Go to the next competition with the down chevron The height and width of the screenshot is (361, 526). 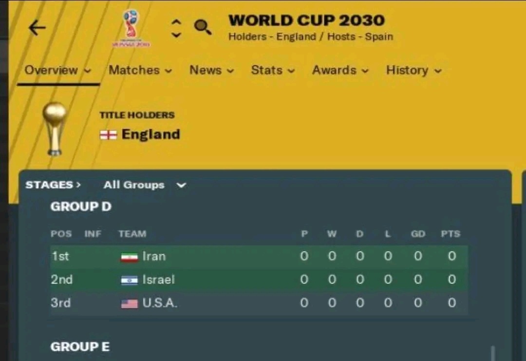click(x=176, y=35)
